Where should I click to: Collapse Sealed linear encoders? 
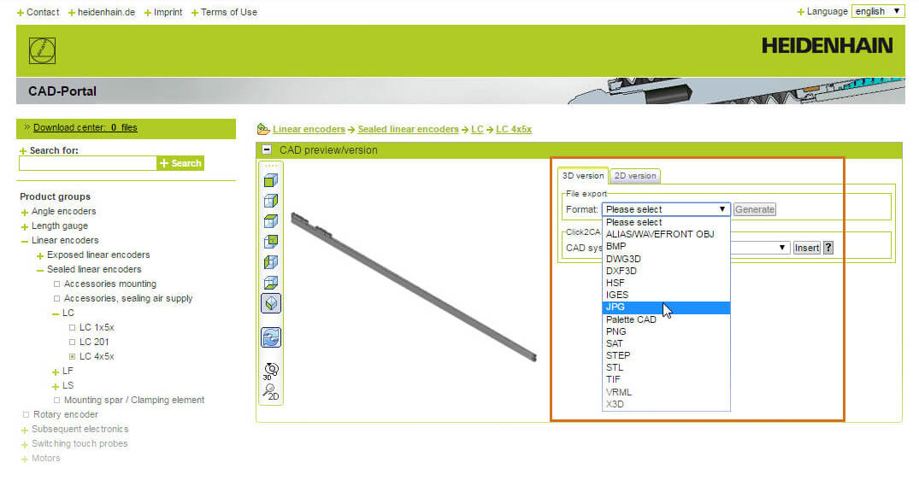click(x=40, y=270)
